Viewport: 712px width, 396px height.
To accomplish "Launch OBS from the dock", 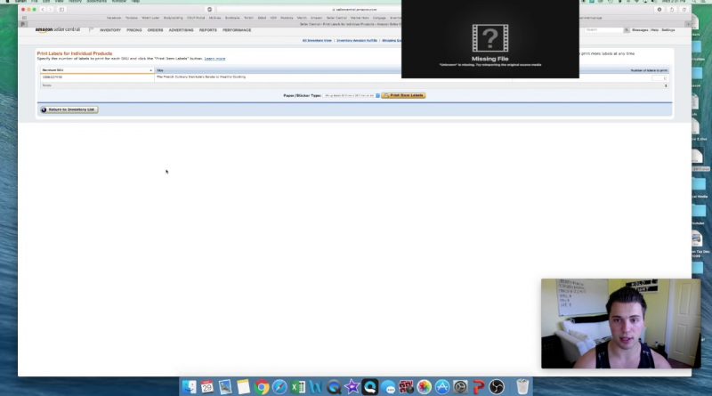I will pyautogui.click(x=497, y=387).
